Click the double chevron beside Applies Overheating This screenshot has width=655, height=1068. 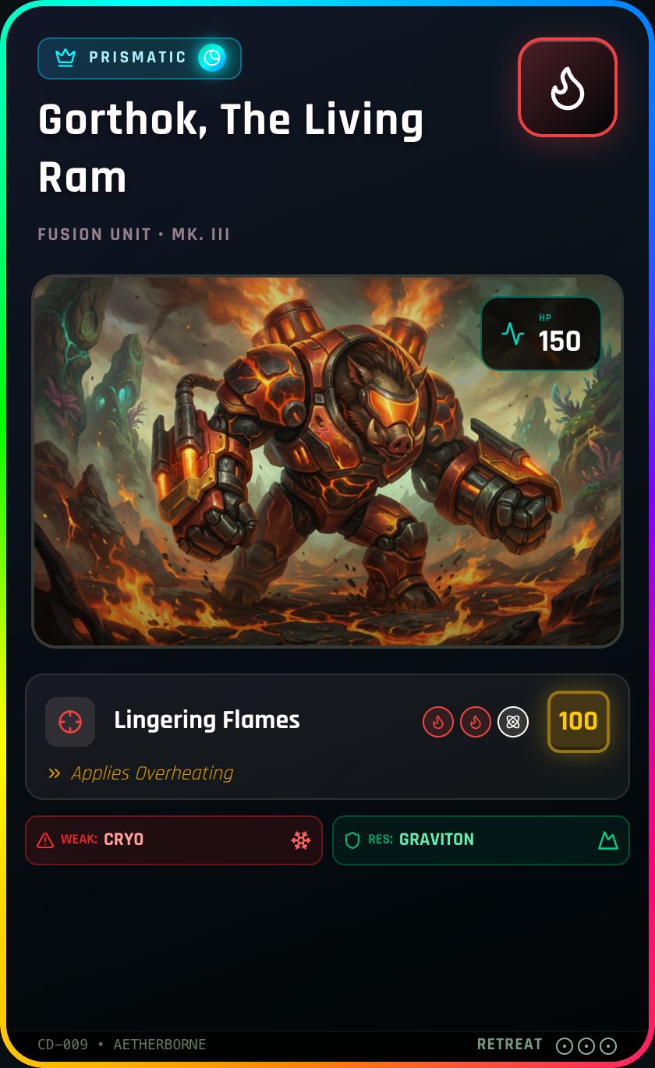55,773
